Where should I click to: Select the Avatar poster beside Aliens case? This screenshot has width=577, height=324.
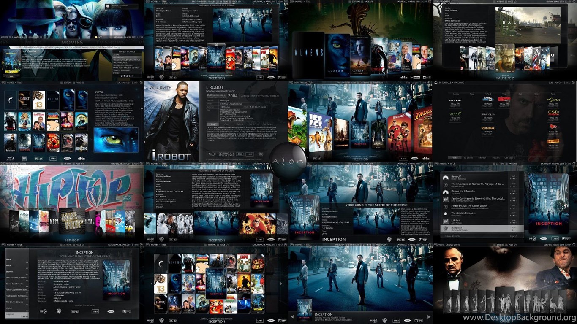coord(337,56)
